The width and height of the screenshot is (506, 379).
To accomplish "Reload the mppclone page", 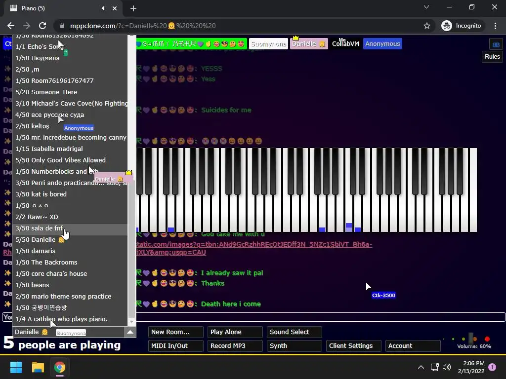I will [42, 26].
